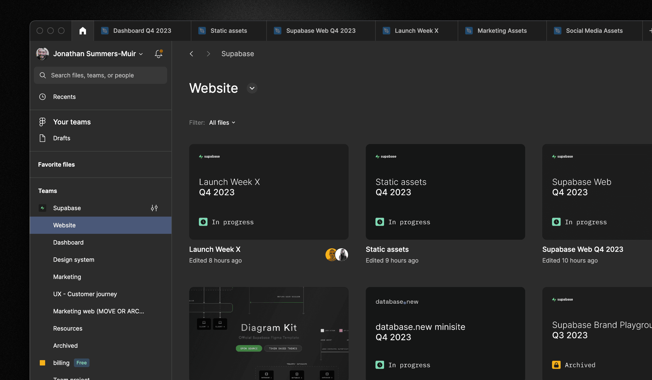
Task: Open the Static assets Q4 2023 thumbnail
Action: point(445,192)
